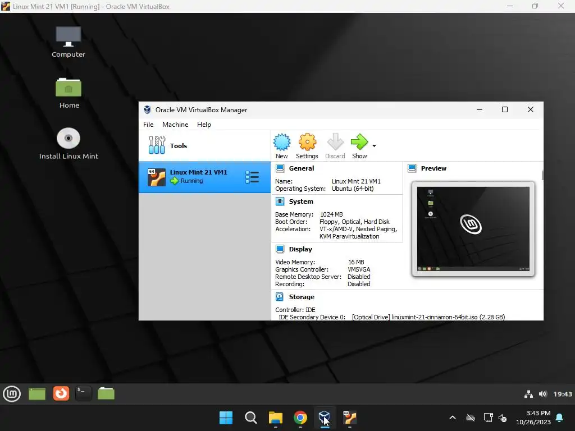Select the Home folder desktop icon
575x431 pixels.
pyautogui.click(x=69, y=93)
